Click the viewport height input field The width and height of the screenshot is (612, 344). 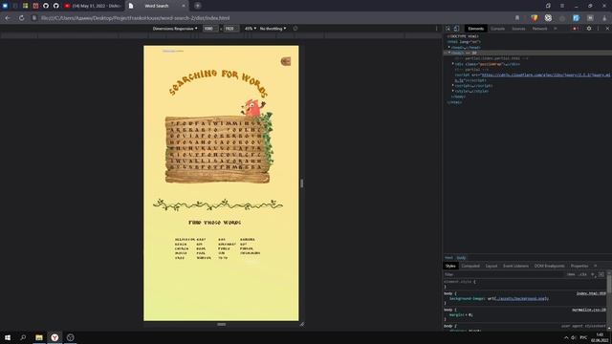pyautogui.click(x=230, y=29)
